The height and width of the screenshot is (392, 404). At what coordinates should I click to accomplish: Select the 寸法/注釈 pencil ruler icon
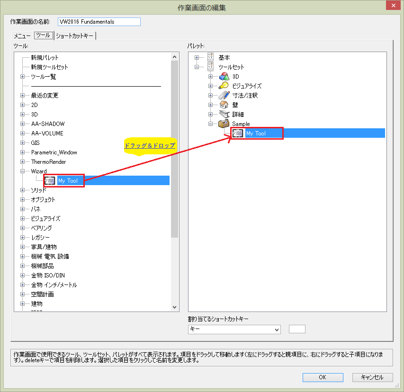(224, 95)
